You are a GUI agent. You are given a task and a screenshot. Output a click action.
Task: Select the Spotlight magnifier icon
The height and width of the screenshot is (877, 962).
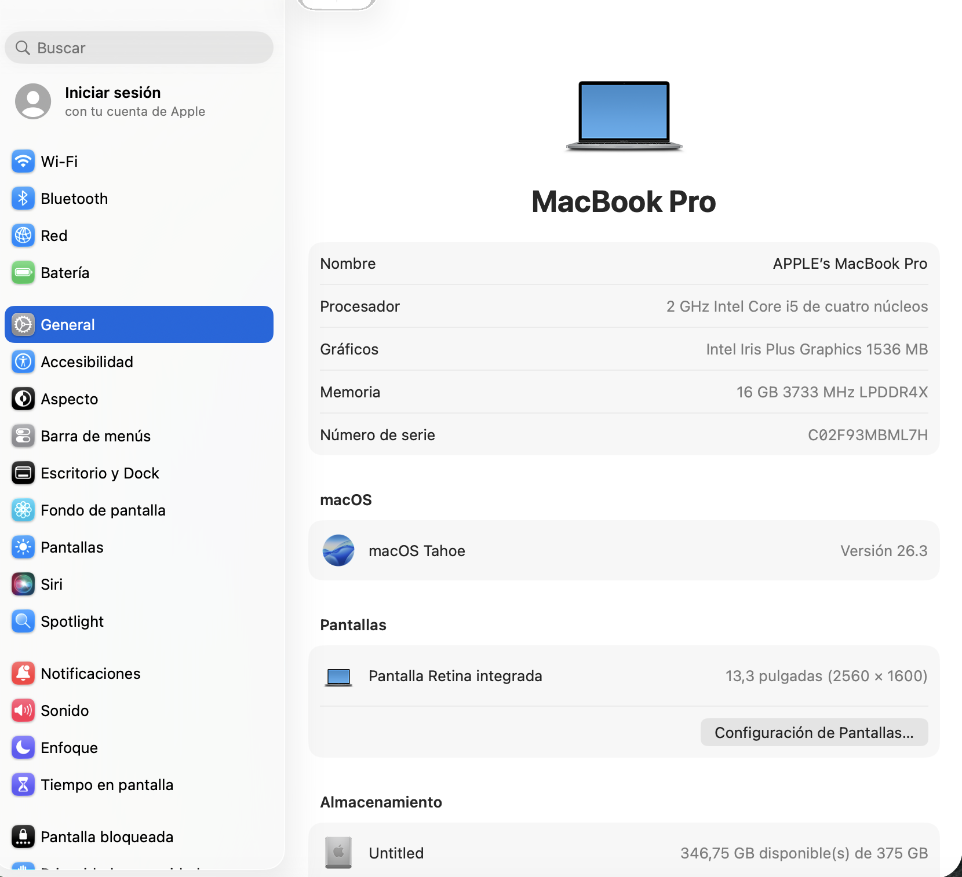pyautogui.click(x=23, y=622)
